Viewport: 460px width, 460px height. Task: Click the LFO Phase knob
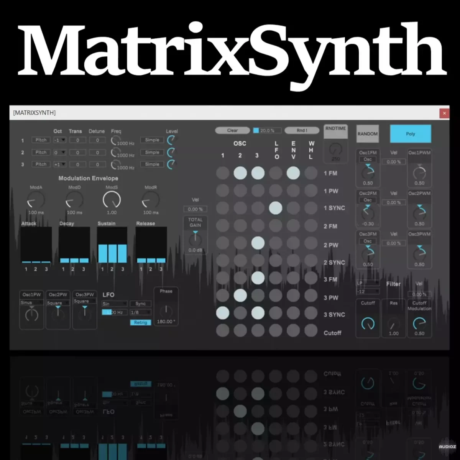[x=166, y=311]
